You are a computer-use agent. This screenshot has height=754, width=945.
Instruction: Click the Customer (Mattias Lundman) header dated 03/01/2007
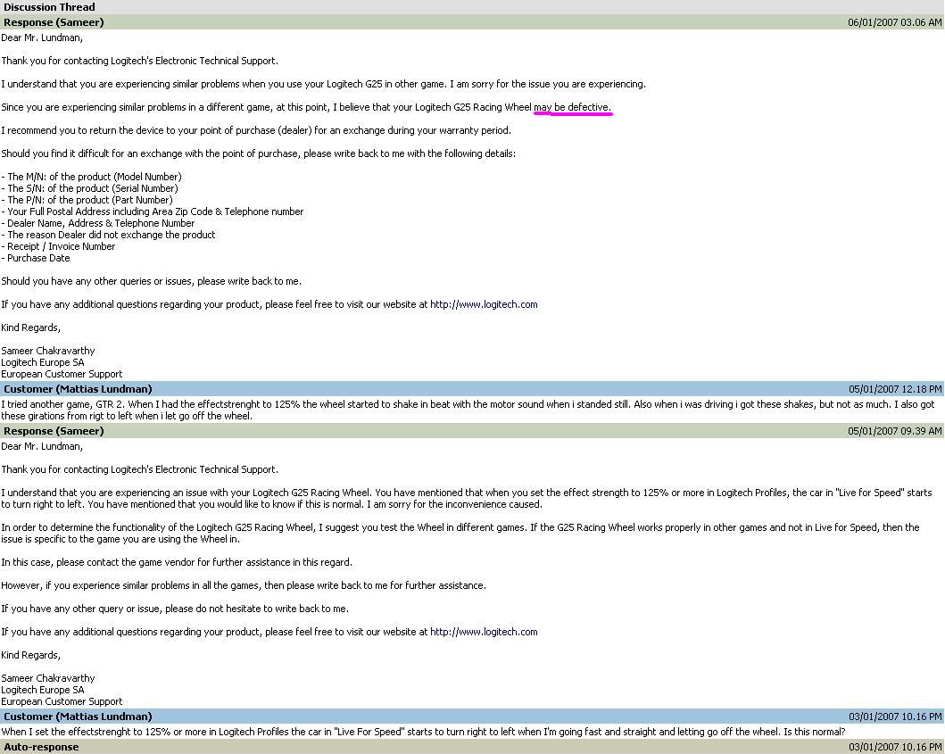pyautogui.click(x=473, y=716)
